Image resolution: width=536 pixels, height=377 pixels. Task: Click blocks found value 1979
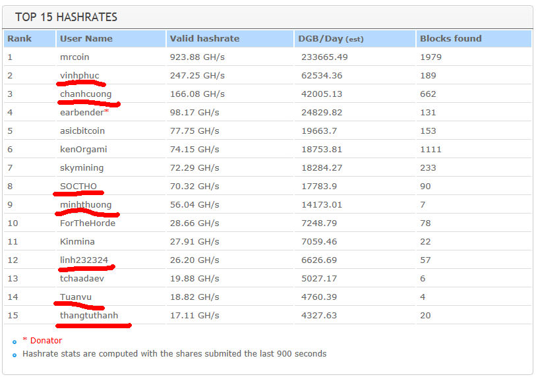[x=431, y=57]
